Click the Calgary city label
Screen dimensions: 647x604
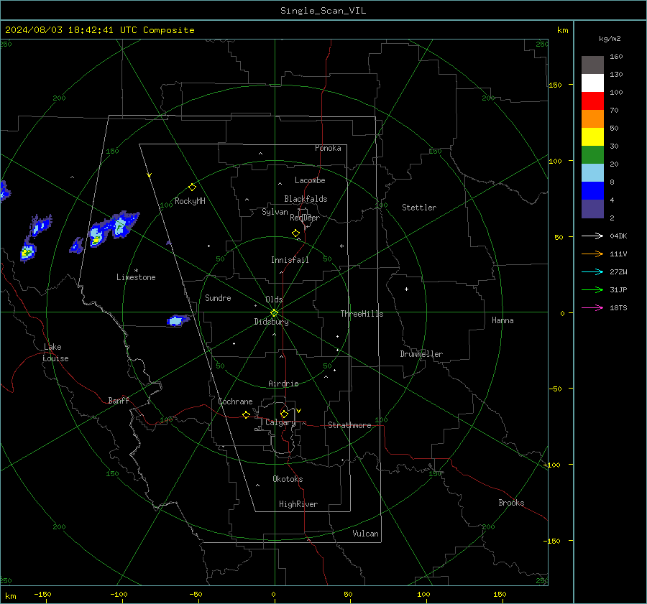280,422
